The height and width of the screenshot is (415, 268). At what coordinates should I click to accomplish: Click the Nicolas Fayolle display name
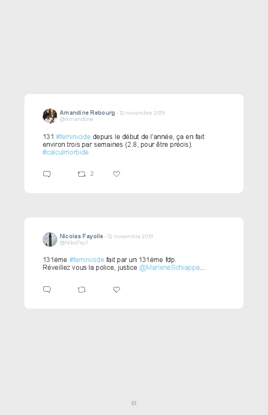click(x=81, y=236)
